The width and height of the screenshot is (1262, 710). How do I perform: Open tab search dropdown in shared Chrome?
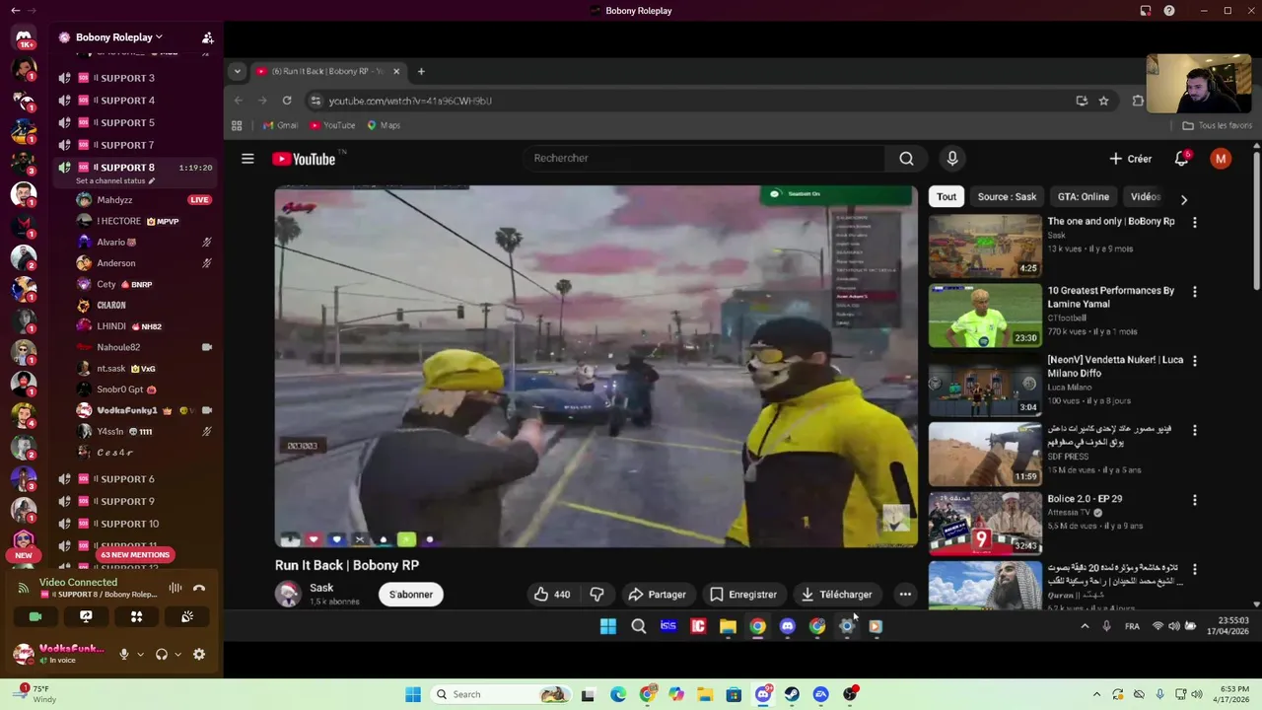point(237,71)
